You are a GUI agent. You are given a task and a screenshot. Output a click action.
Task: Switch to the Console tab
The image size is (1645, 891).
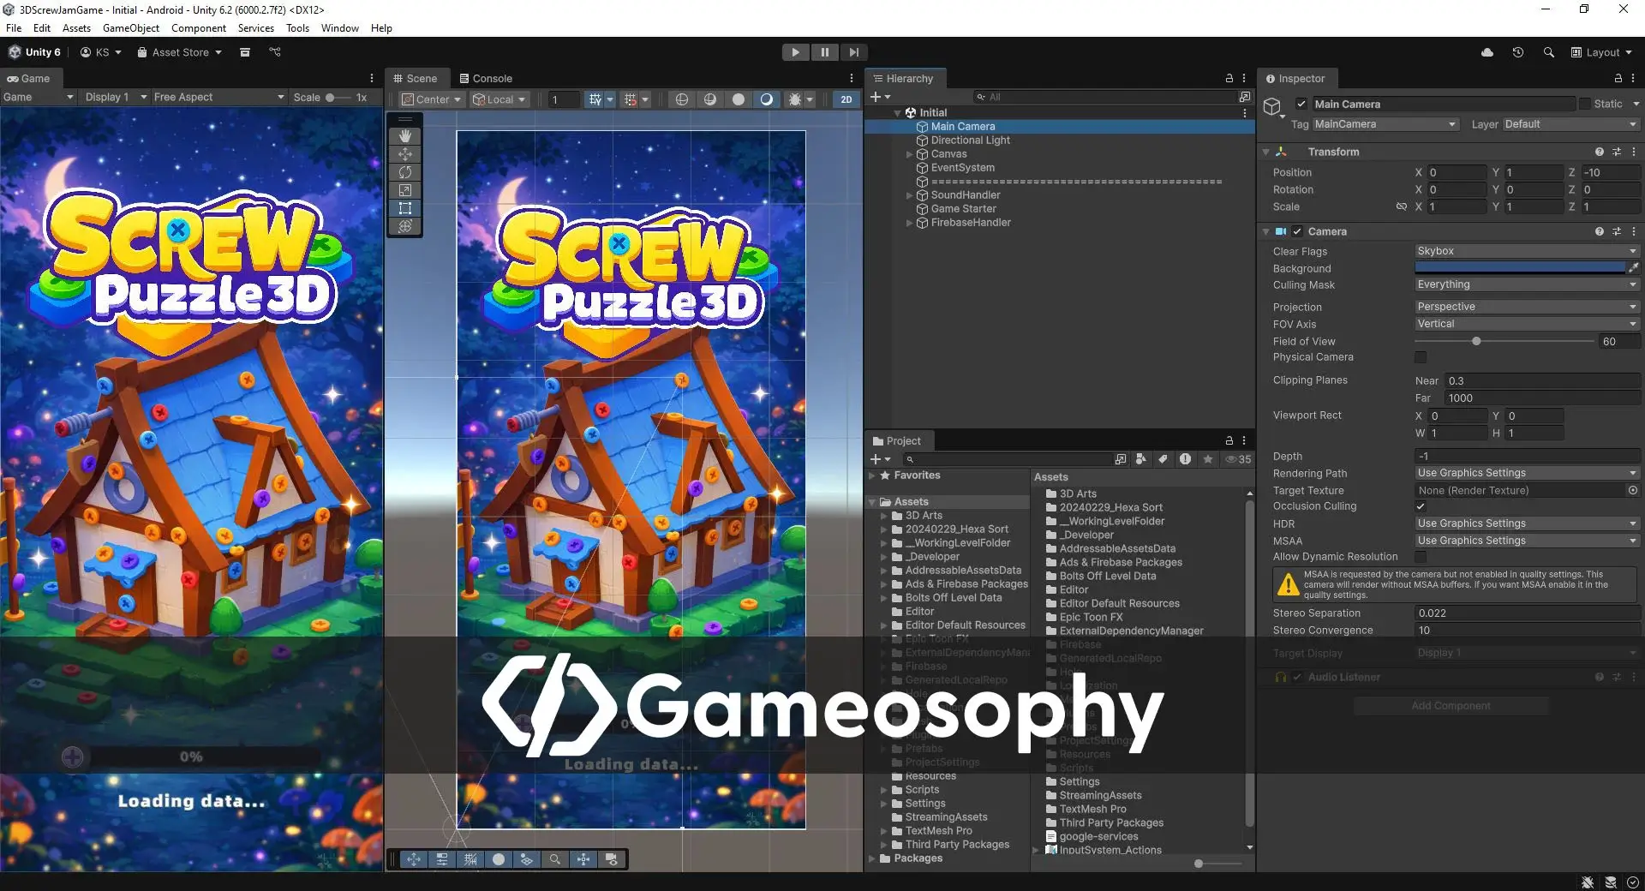(486, 78)
